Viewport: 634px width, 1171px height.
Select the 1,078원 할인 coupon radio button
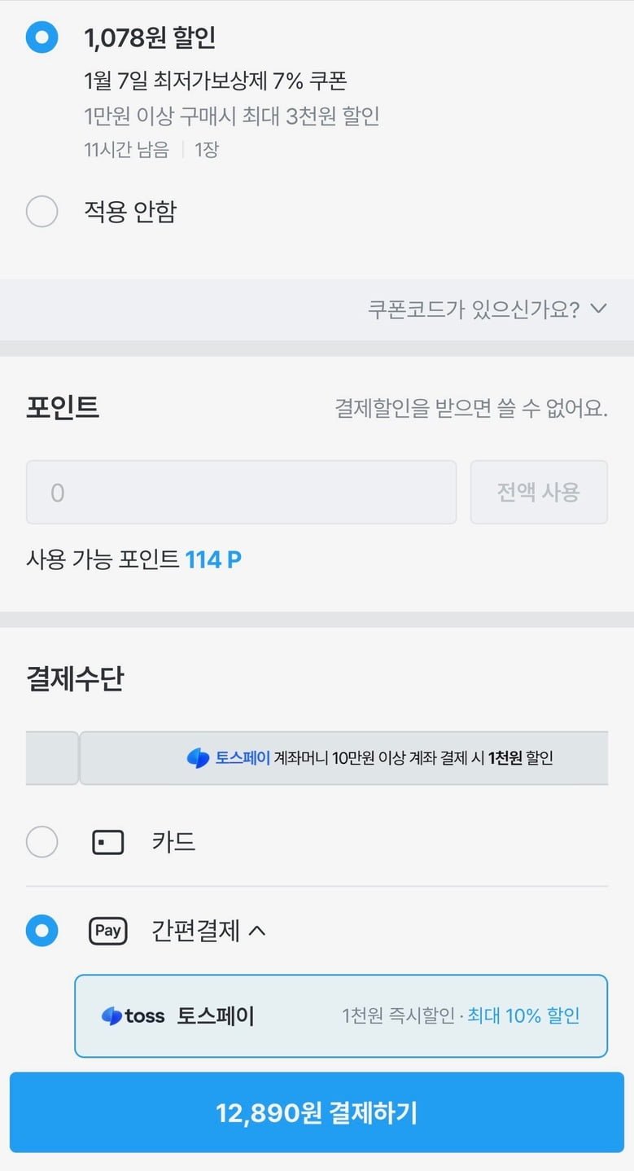coord(42,37)
